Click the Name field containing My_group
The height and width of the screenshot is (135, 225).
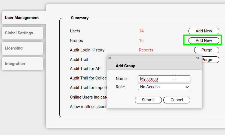164,79
